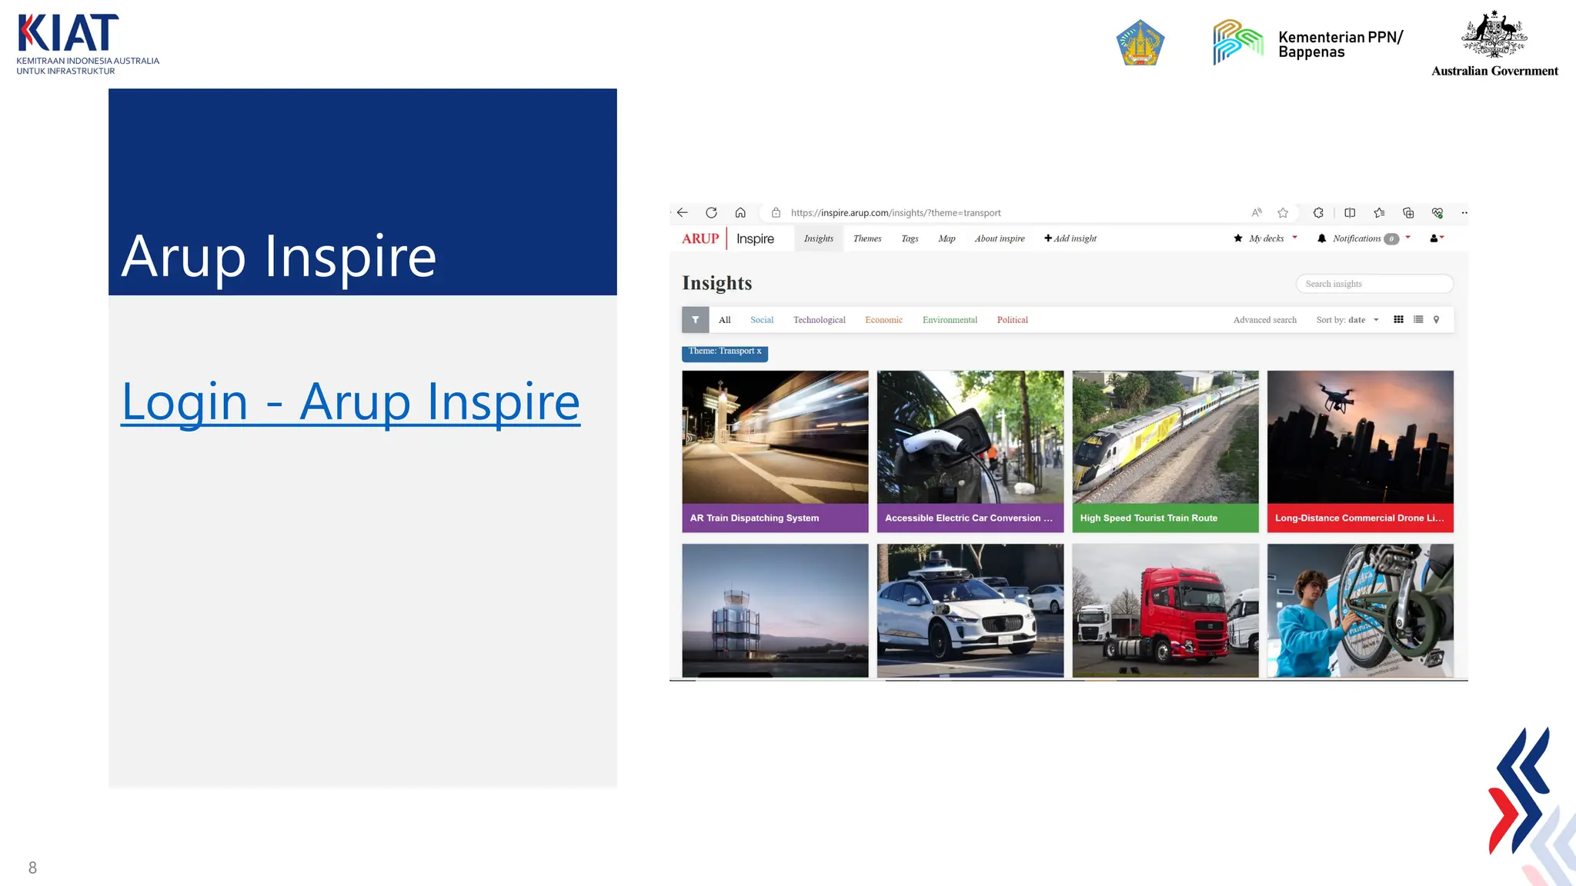Select the Social category filter

(x=762, y=320)
